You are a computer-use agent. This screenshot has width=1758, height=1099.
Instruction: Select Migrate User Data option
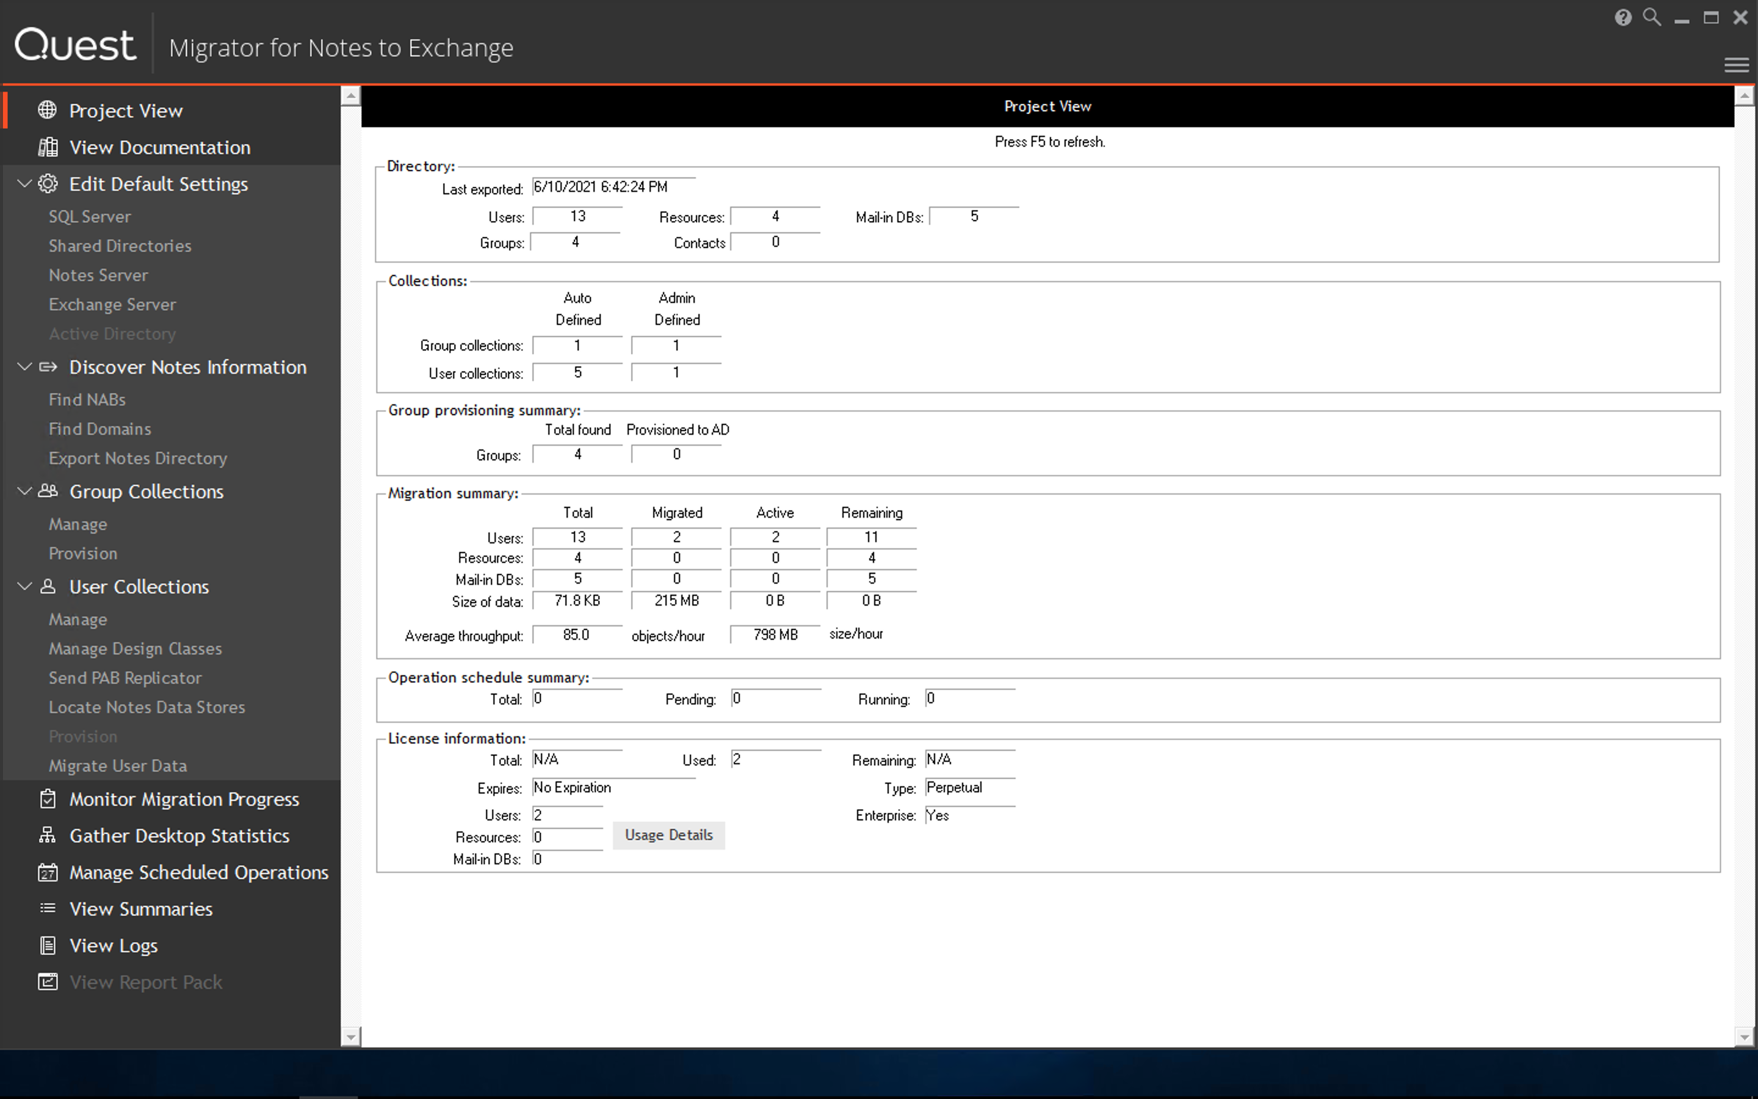point(118,765)
